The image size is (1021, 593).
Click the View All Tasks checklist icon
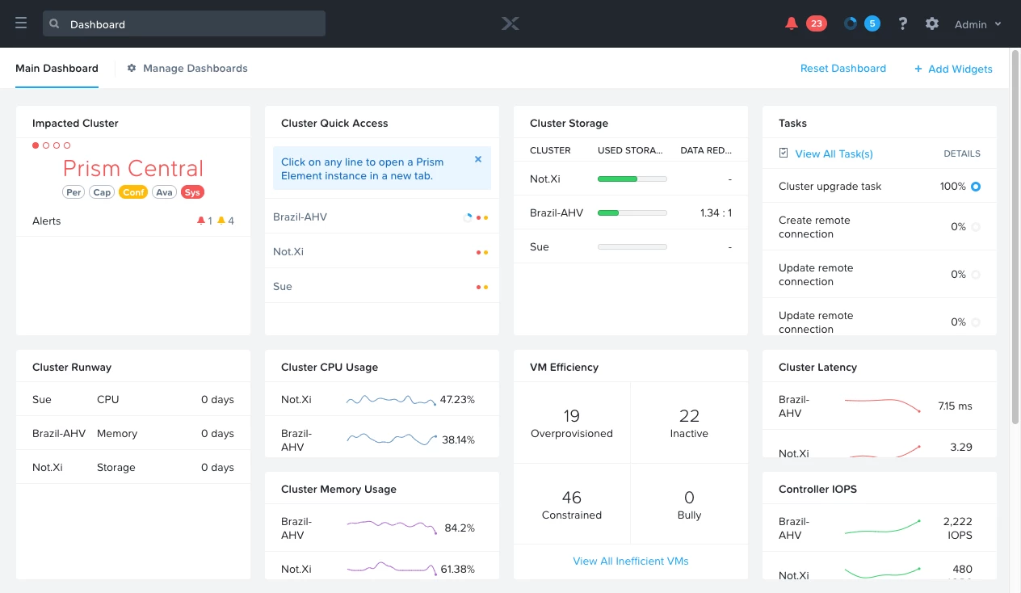pos(783,153)
